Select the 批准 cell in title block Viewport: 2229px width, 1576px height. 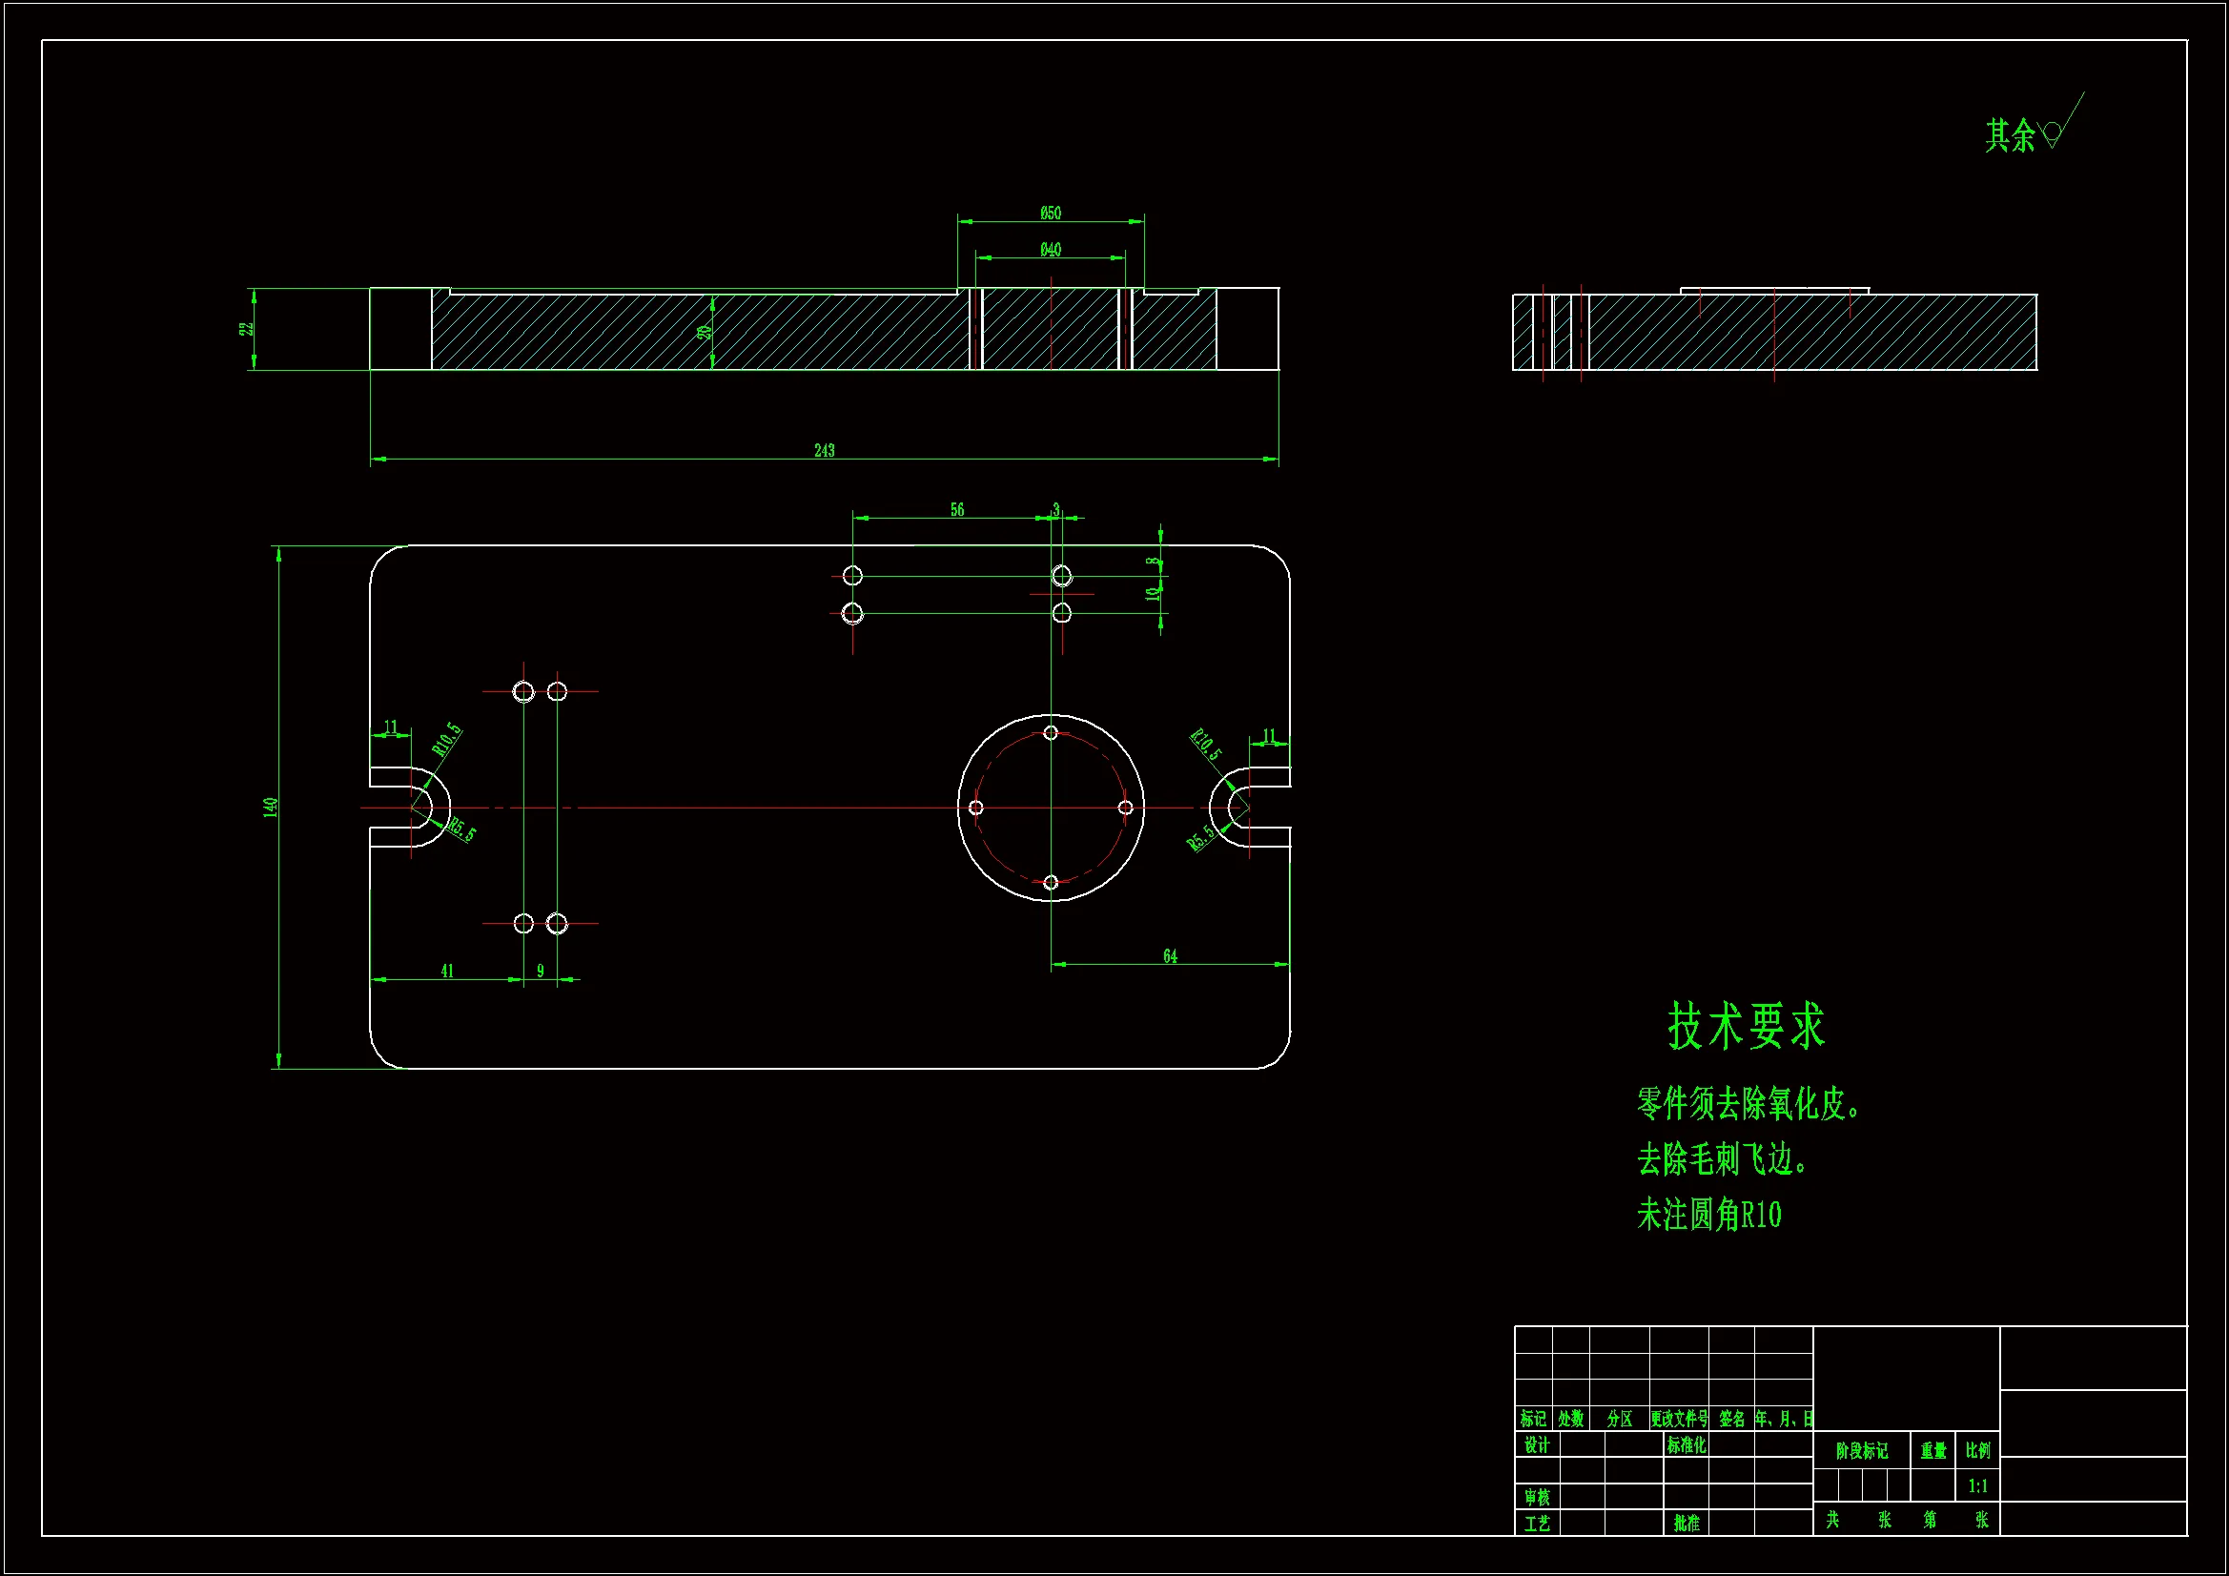pos(1687,1523)
